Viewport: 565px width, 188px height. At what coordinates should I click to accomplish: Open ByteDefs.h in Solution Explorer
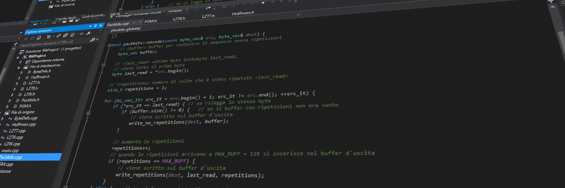(41, 71)
